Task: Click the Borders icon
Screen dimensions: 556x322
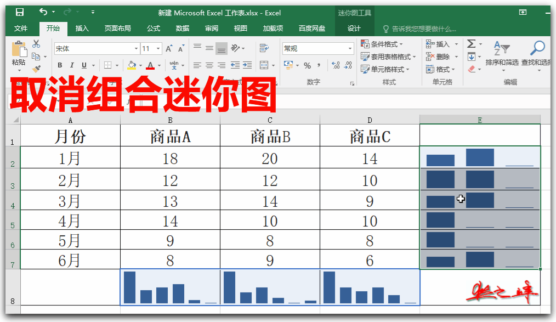Action: (108, 65)
